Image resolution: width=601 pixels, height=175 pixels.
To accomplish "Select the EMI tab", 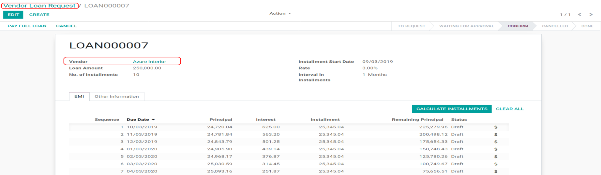I will [79, 96].
